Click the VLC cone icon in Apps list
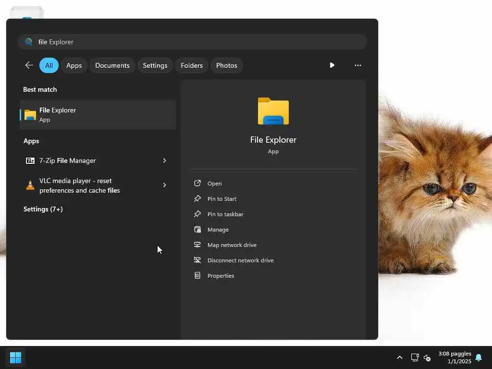The width and height of the screenshot is (492, 369). point(30,185)
